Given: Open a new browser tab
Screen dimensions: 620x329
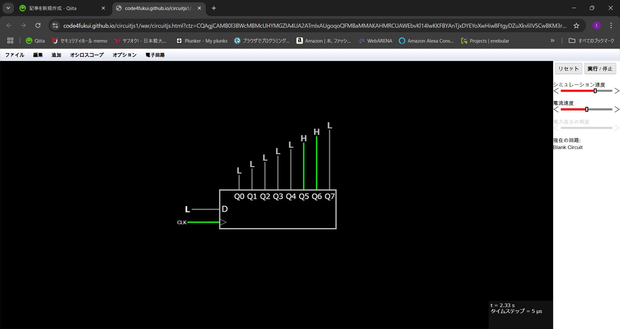Looking at the screenshot, I should click(x=214, y=8).
